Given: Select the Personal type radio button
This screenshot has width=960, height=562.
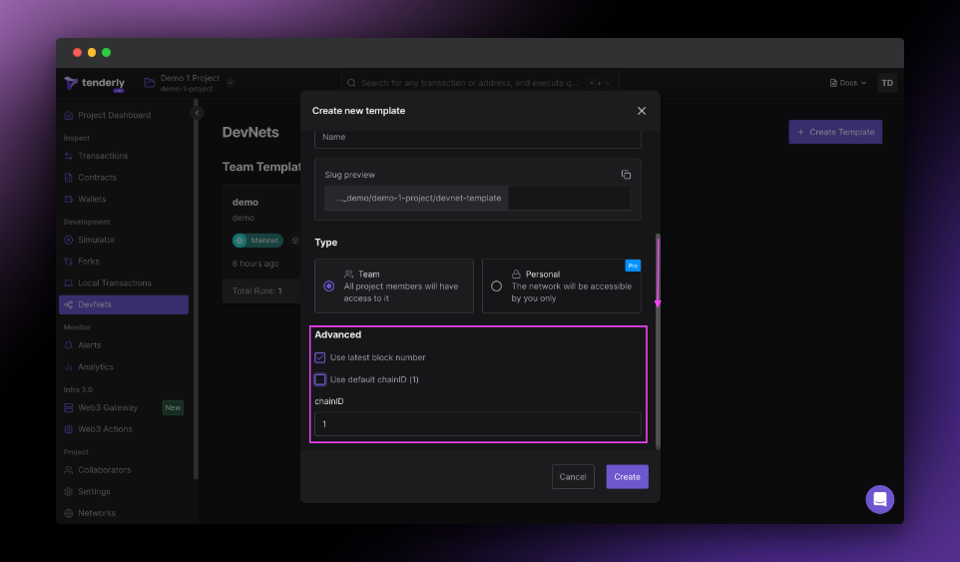Looking at the screenshot, I should [497, 285].
